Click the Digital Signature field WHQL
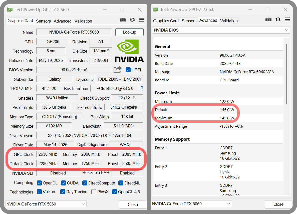297x214 pixels. pos(126,145)
